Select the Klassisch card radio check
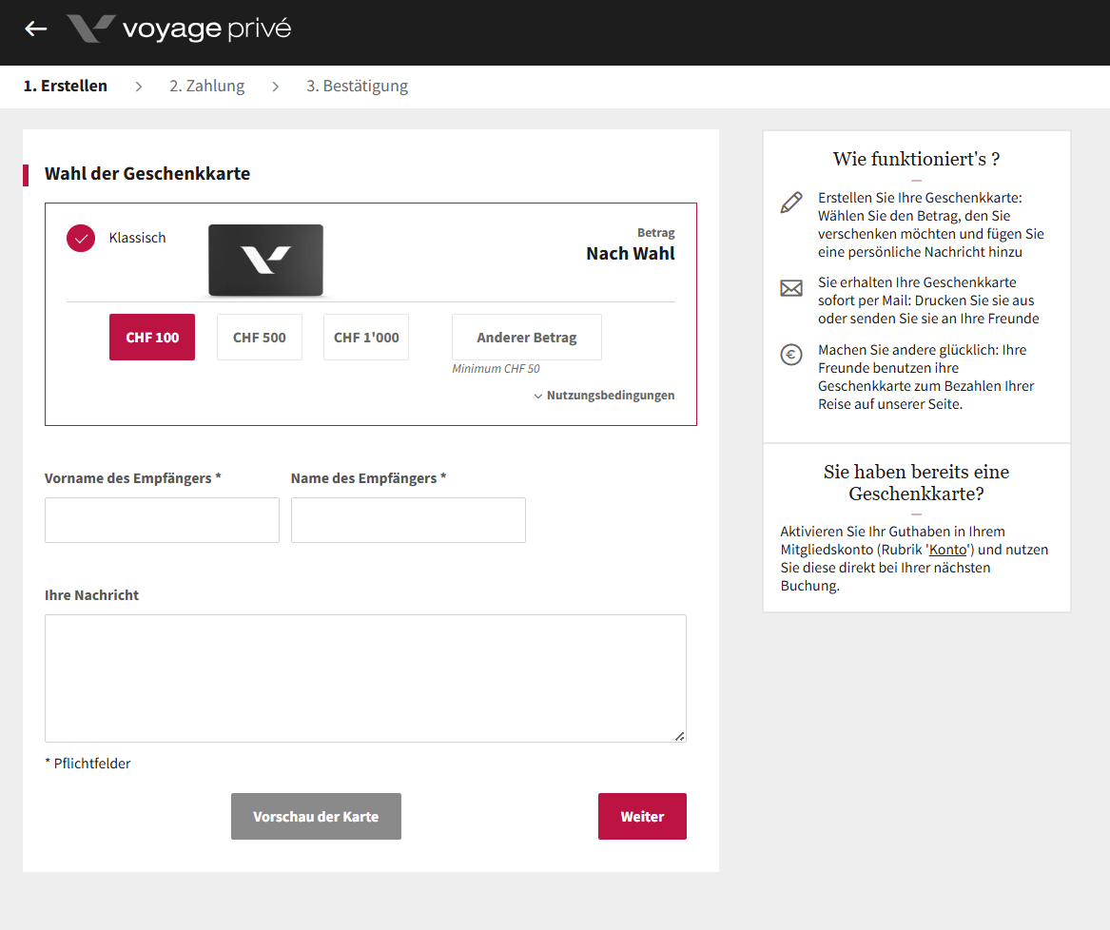The height and width of the screenshot is (930, 1110). 81,238
